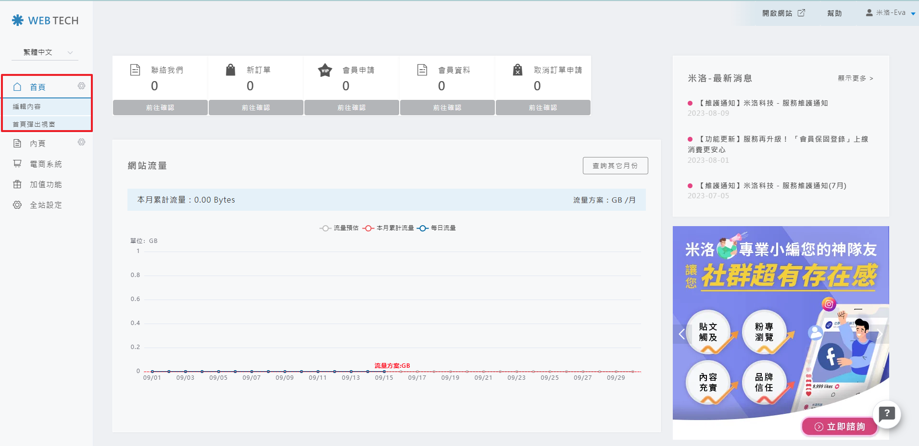919x446 pixels.
Task: Show the previous banner slide with left arrow
Action: [x=681, y=334]
